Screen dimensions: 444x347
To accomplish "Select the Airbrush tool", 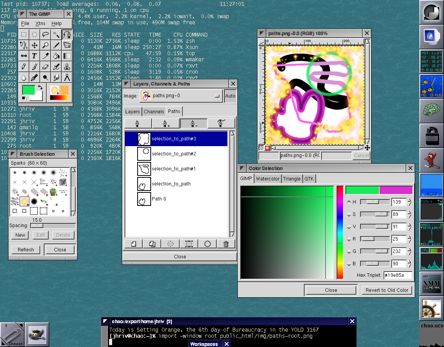I will (56, 67).
